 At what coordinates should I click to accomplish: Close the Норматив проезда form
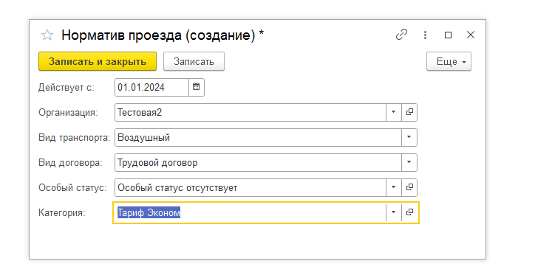tap(471, 35)
